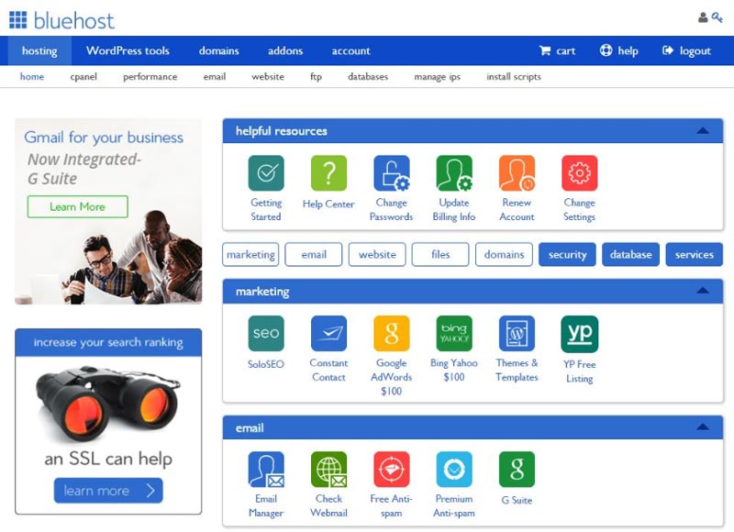Viewport: 734px width, 532px height.
Task: Select the website submenu item
Action: (268, 76)
